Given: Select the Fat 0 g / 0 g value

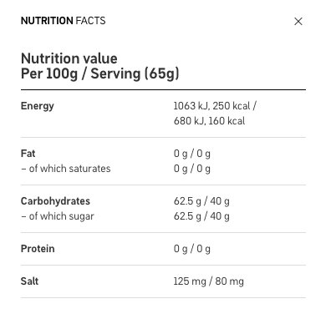Looking at the screenshot, I should coord(192,154).
